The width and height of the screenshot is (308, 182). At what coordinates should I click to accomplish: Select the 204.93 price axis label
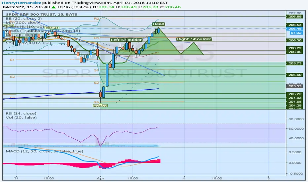(x=295, y=98)
